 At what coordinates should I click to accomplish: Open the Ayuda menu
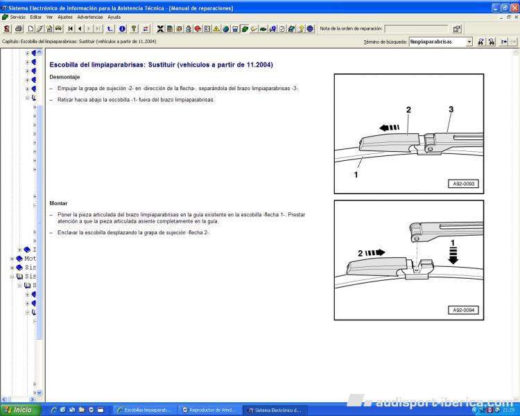114,17
